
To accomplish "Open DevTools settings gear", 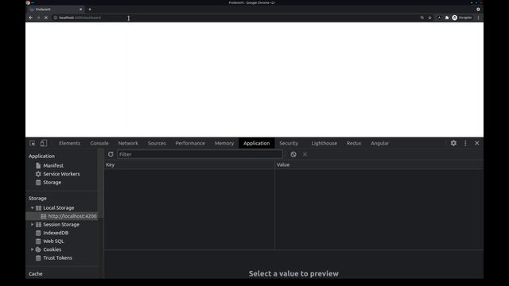I will [x=453, y=143].
